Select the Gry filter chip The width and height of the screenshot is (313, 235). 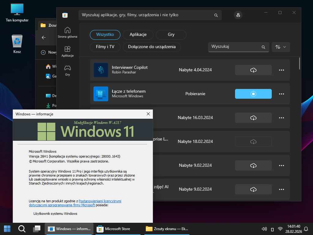(171, 35)
